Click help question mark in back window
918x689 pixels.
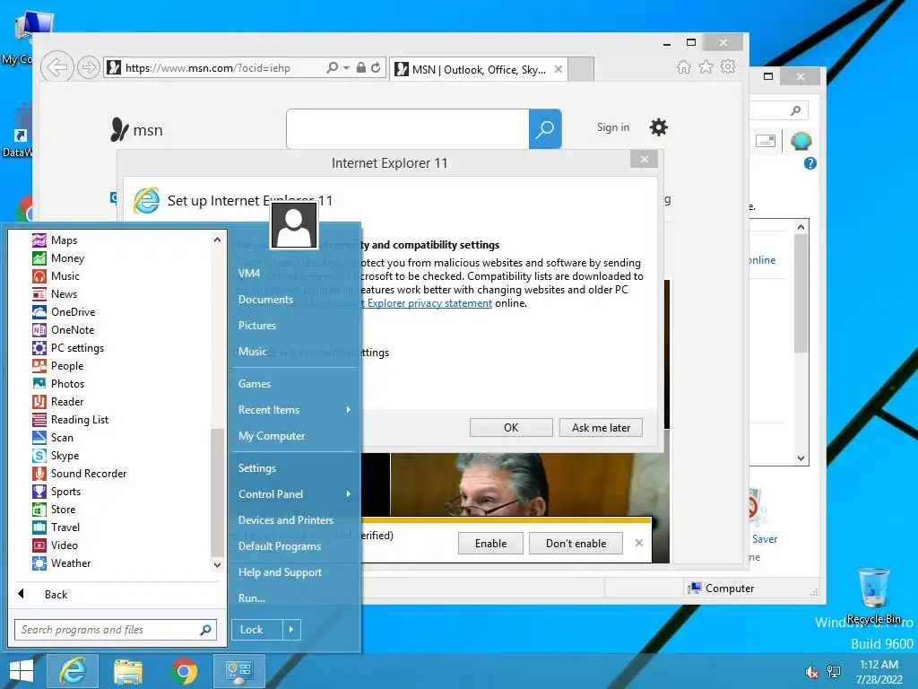(810, 163)
